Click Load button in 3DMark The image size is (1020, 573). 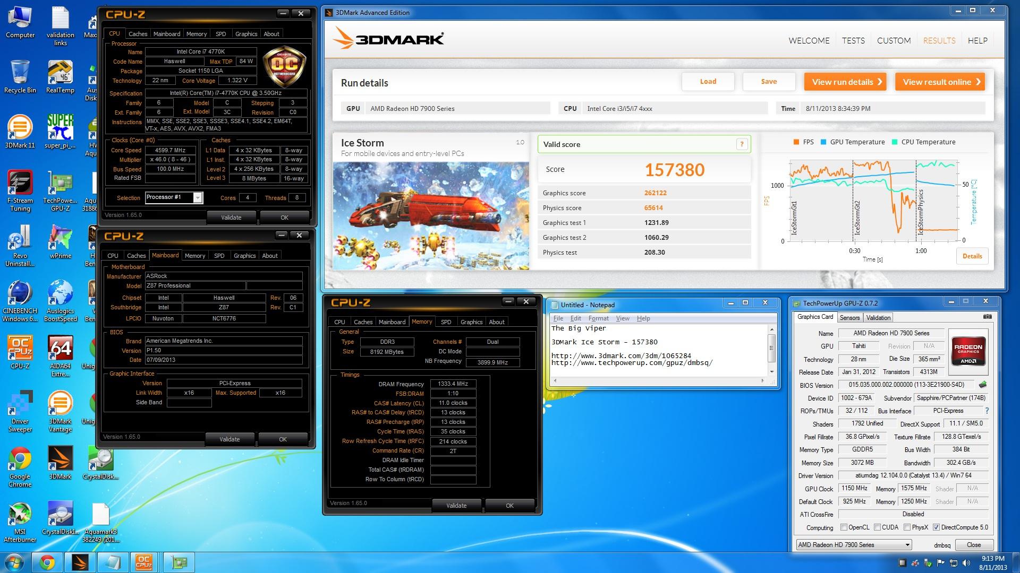point(708,82)
